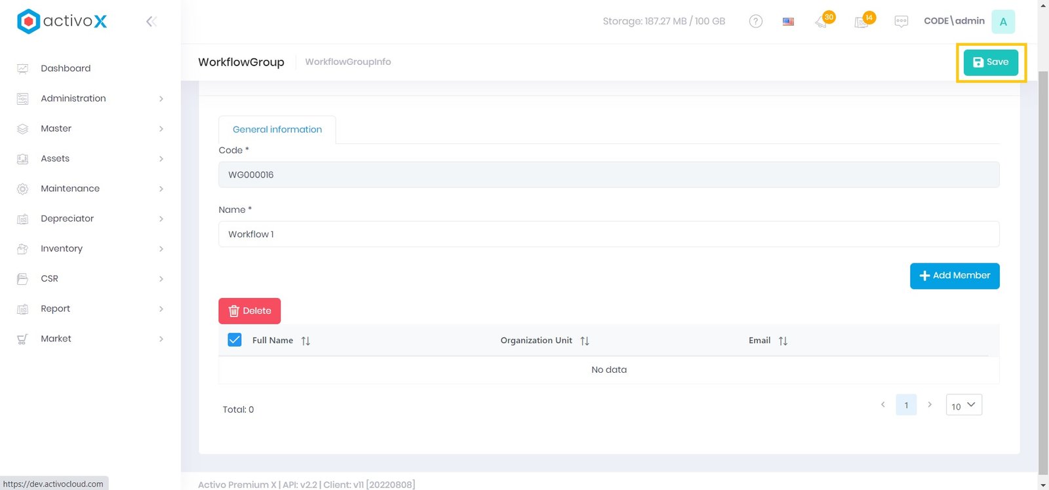The image size is (1049, 490).
Task: Expand the CSR menu chevron
Action: [161, 279]
